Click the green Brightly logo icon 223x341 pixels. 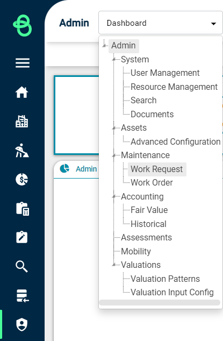(x=23, y=25)
